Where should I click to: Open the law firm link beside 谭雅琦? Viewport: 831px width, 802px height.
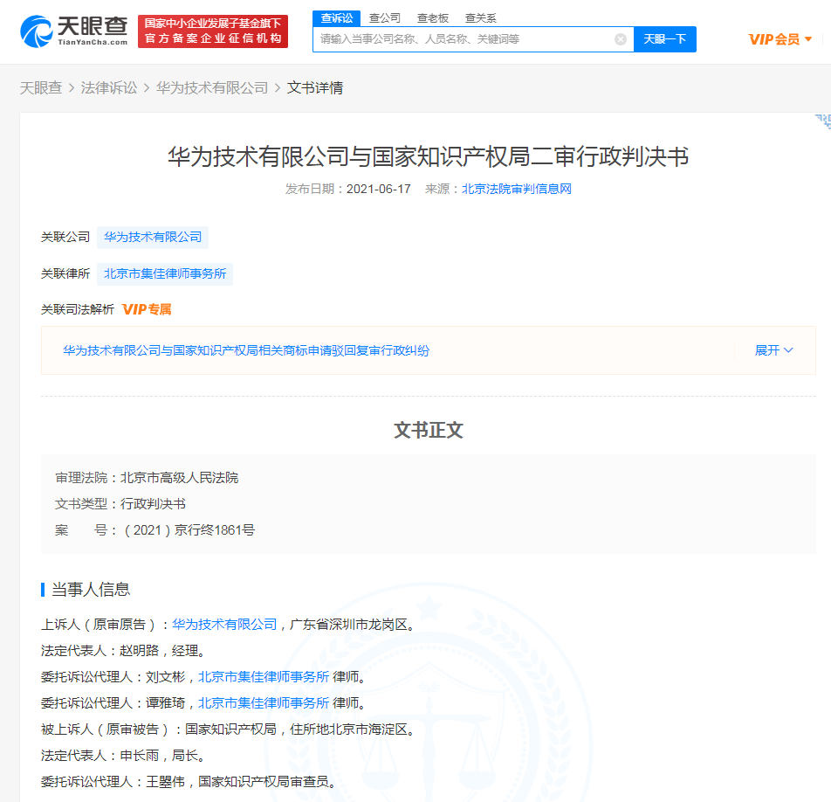(x=263, y=702)
